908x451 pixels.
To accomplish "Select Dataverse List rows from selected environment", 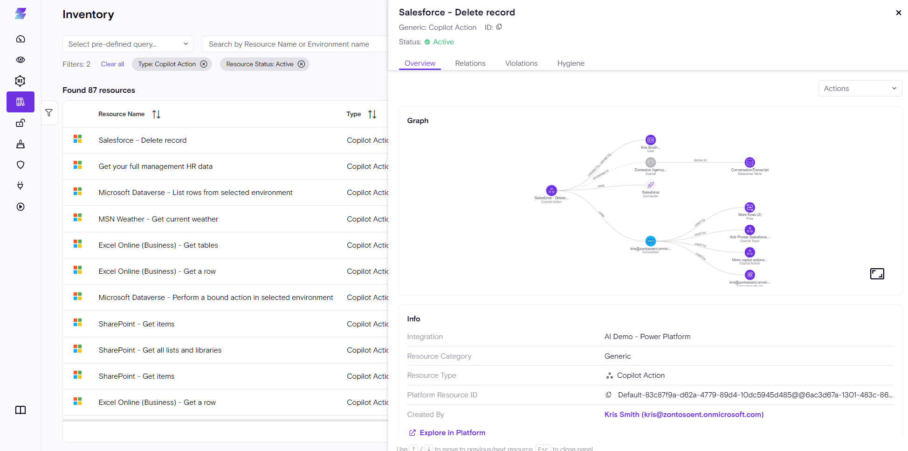I will point(226,193).
